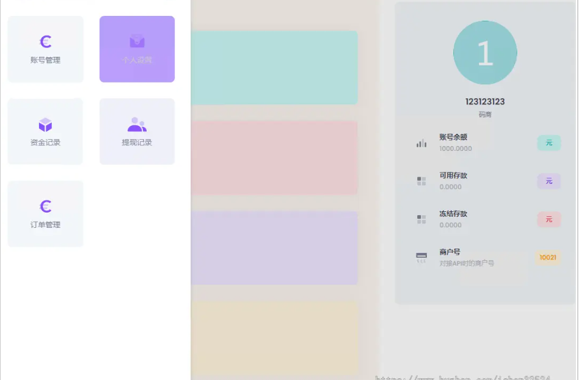Open the purple dashboard card
The width and height of the screenshot is (579, 380).
click(274, 248)
